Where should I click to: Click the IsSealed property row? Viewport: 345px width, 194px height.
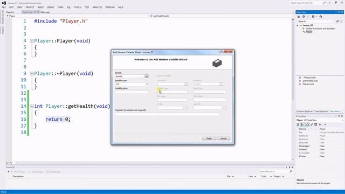tap(320, 149)
